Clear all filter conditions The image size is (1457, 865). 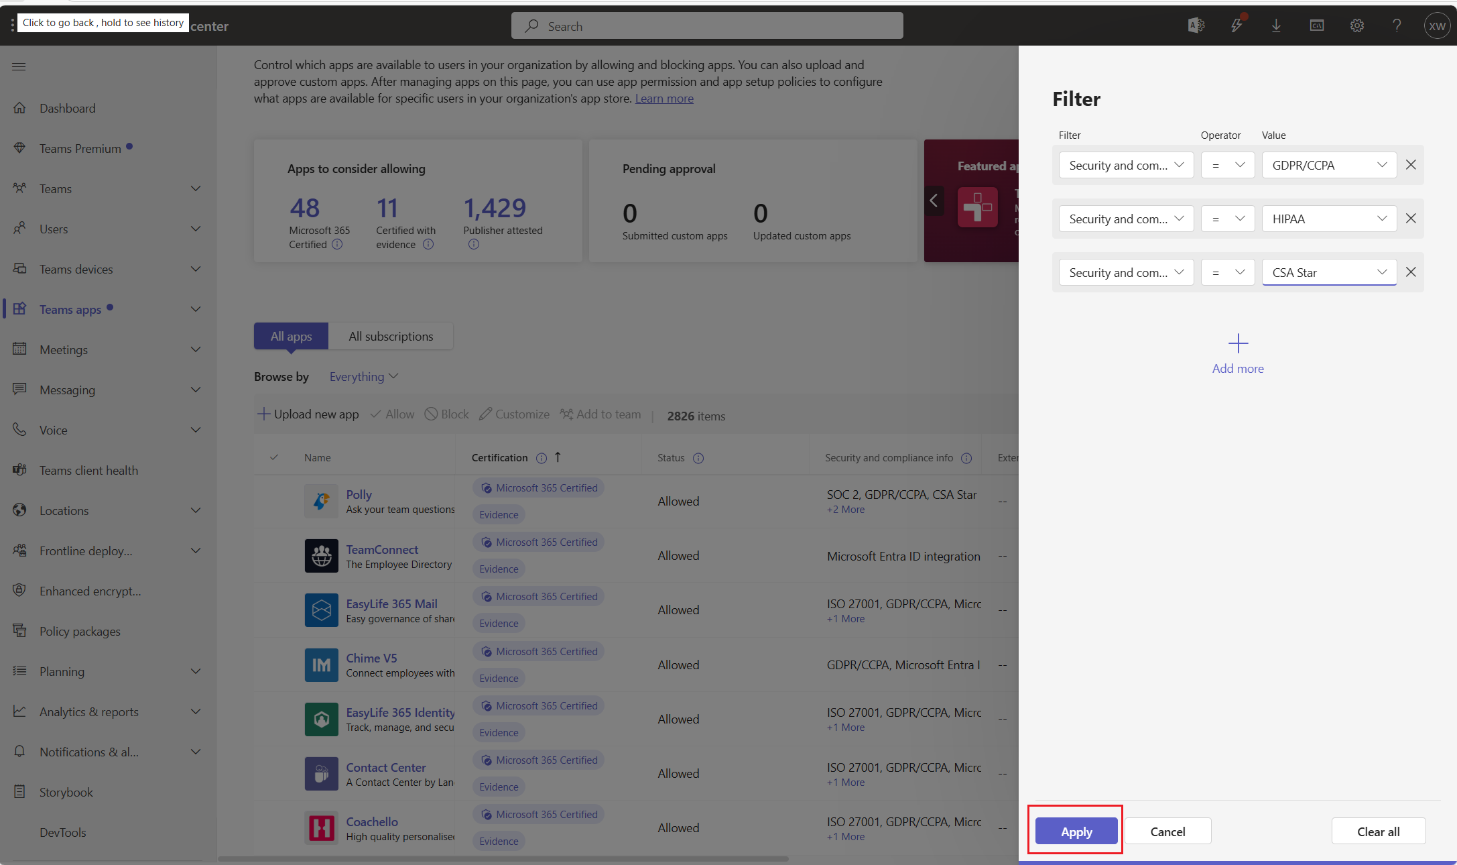(1378, 831)
